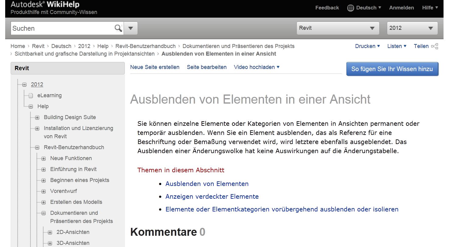The width and height of the screenshot is (449, 247).
Task: Select Beginnen eines Projekts tree label
Action: point(79,180)
